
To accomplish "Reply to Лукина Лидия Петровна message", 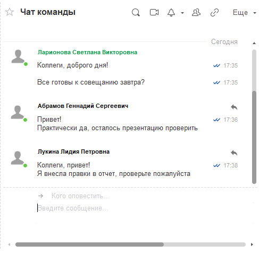I will 234,153.
